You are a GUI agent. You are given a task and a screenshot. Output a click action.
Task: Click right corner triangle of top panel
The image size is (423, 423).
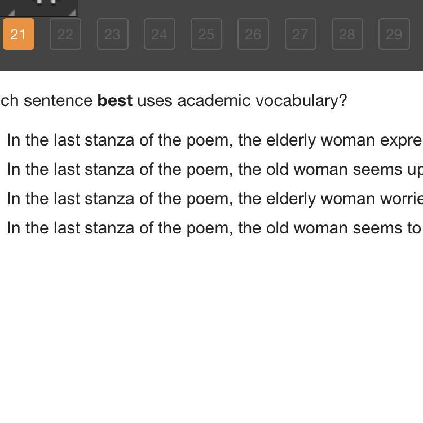tap(72, 12)
